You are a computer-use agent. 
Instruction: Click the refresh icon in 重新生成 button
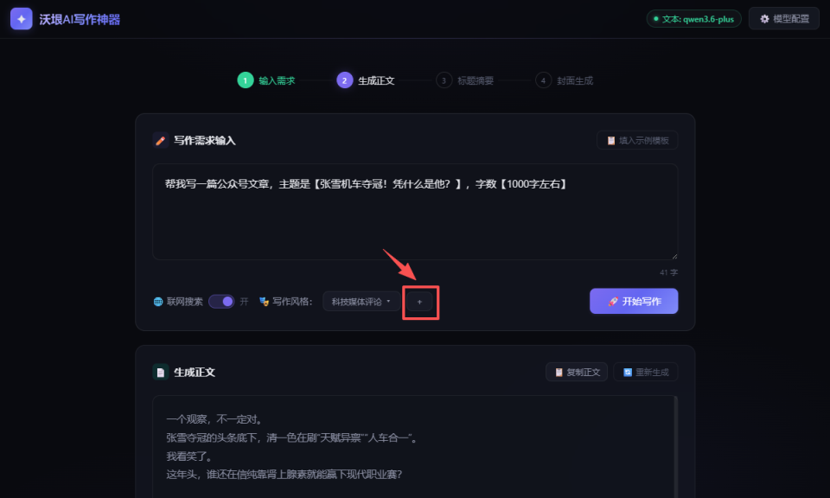pyautogui.click(x=628, y=371)
